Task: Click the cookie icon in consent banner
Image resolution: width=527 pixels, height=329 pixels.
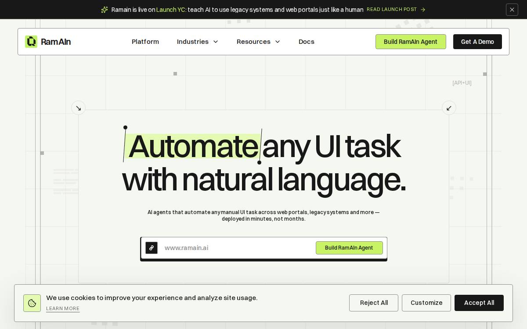Action: coord(32,303)
